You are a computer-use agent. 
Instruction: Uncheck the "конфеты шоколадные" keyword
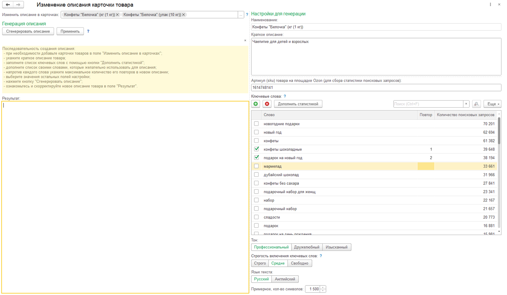point(256,149)
